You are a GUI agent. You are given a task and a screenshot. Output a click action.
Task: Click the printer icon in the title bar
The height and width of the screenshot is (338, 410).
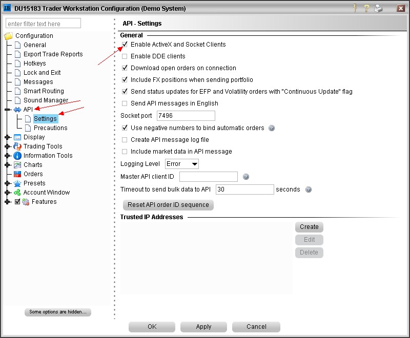[379, 8]
